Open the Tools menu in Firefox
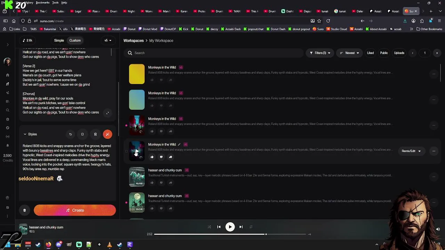 pos(55,3)
